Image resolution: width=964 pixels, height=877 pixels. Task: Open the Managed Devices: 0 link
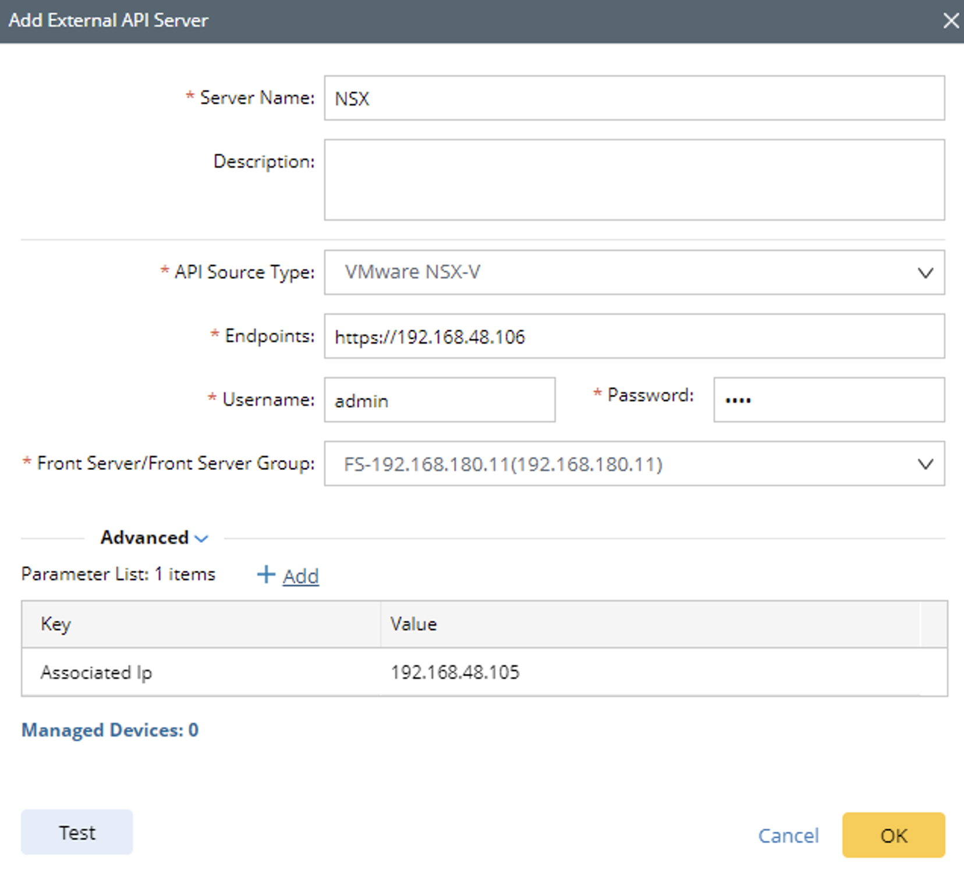pyautogui.click(x=110, y=730)
